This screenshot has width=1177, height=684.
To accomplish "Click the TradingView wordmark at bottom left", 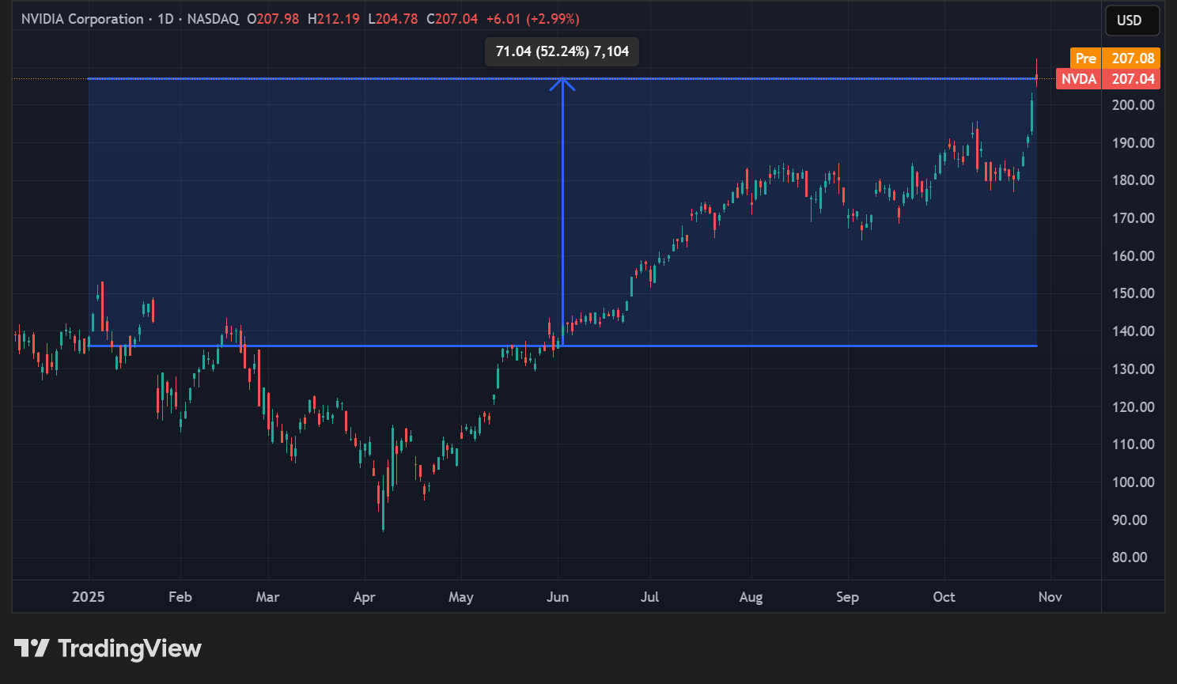I will pos(129,648).
